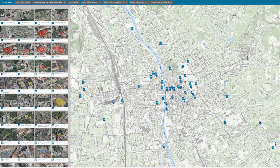Reset map to the home extent

(74, 13)
